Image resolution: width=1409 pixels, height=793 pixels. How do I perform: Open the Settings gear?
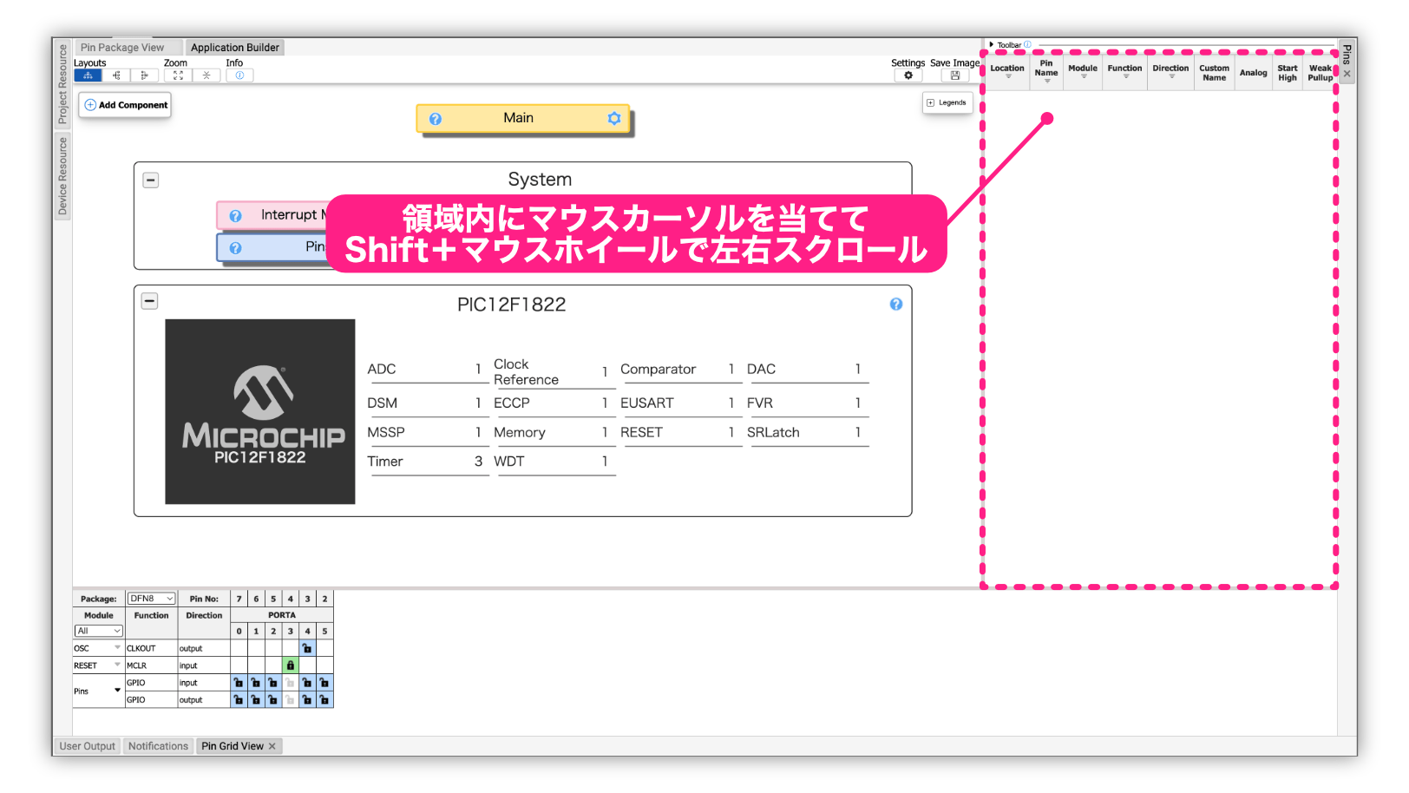(908, 75)
